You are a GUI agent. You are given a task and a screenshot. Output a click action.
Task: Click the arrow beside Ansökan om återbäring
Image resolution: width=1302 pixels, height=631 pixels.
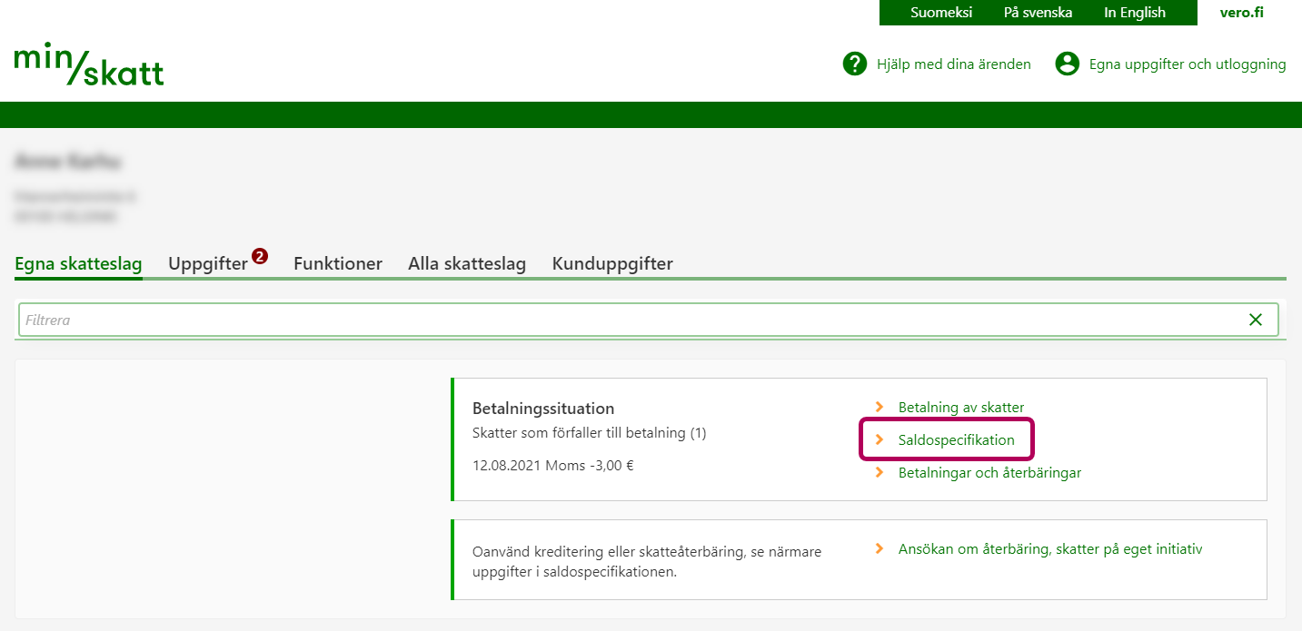click(x=879, y=549)
